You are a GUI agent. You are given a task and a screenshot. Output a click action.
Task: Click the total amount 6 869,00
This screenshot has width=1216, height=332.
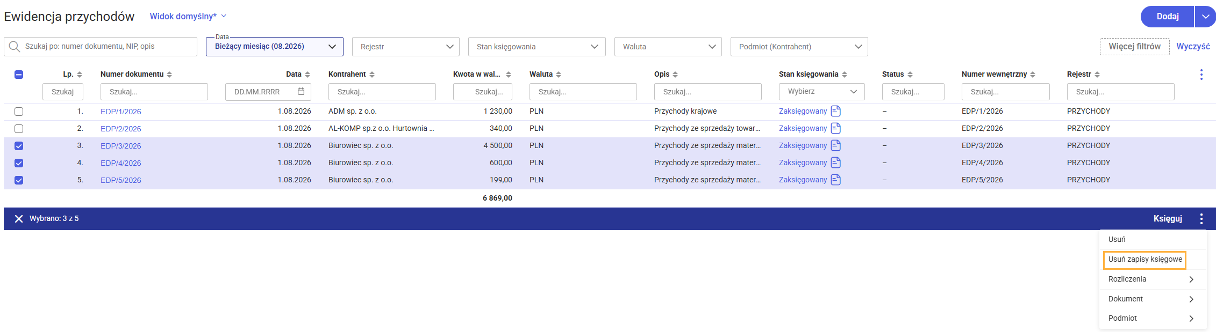point(497,198)
